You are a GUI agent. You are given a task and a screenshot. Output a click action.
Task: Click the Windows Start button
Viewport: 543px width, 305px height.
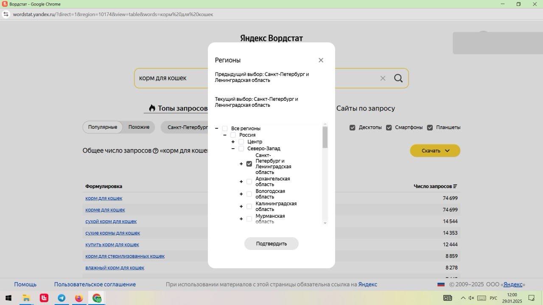[x=8, y=298]
